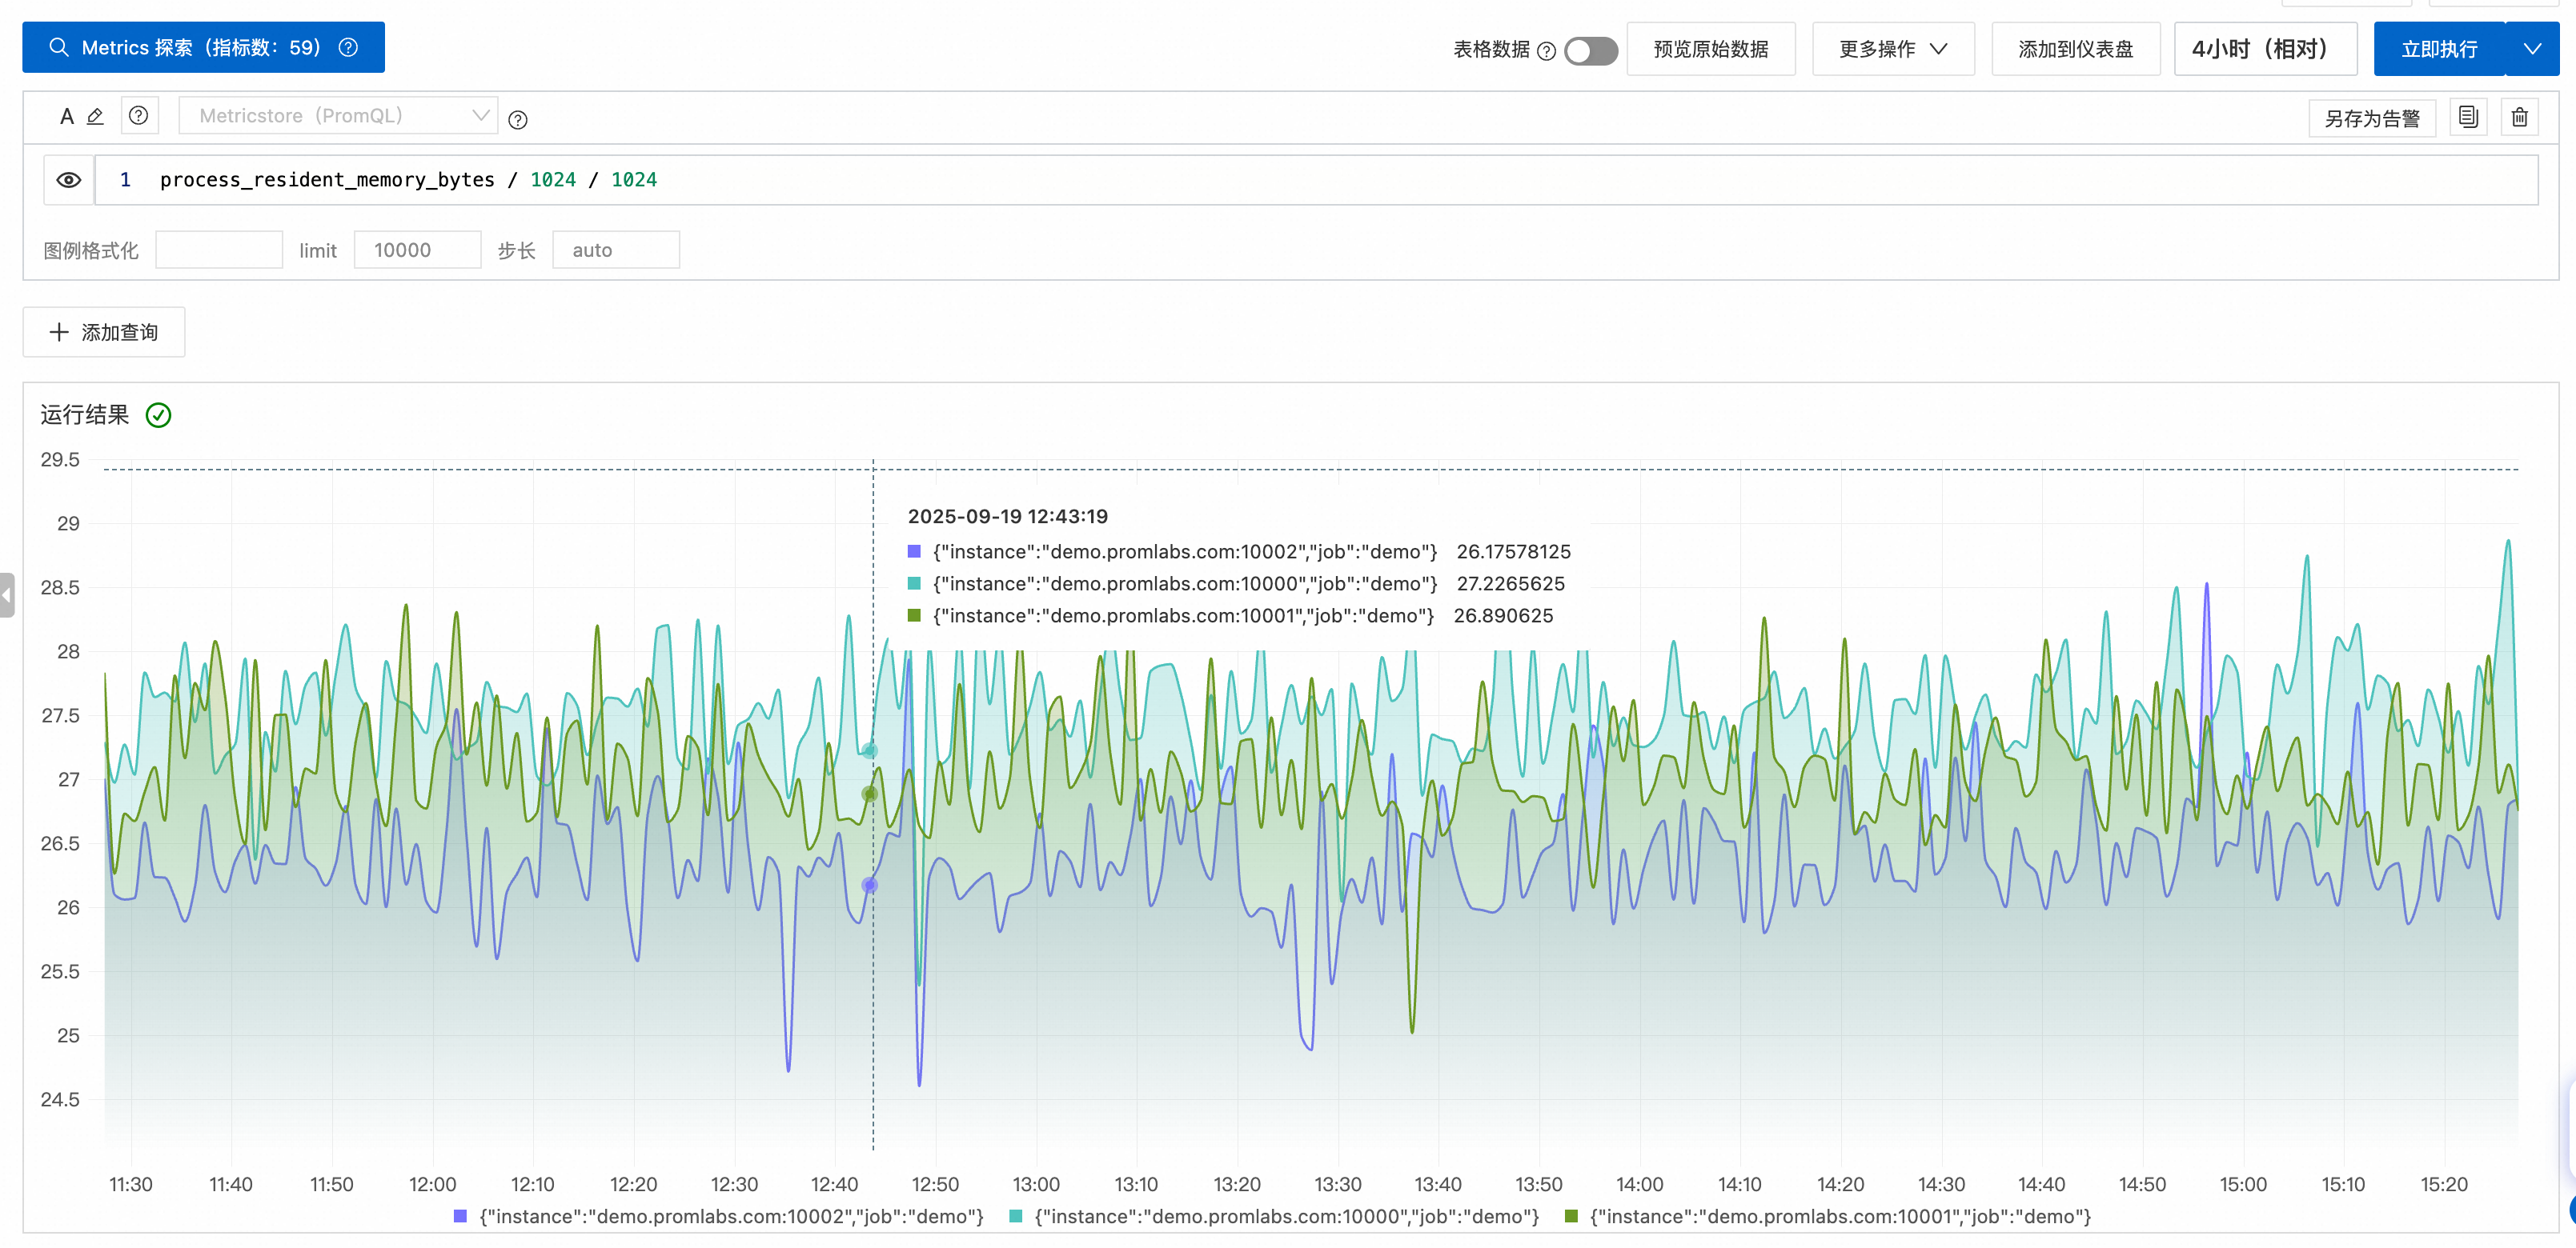Viewport: 2576px width, 1248px height.
Task: Open the Metricstore (PromQL) dropdown
Action: pyautogui.click(x=338, y=116)
